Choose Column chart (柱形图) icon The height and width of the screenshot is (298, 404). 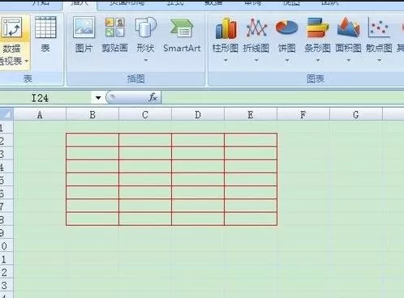click(226, 28)
